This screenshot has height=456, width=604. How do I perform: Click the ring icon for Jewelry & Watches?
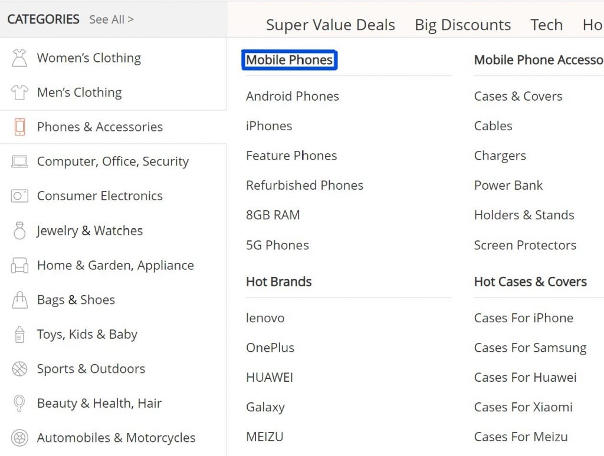(x=19, y=230)
